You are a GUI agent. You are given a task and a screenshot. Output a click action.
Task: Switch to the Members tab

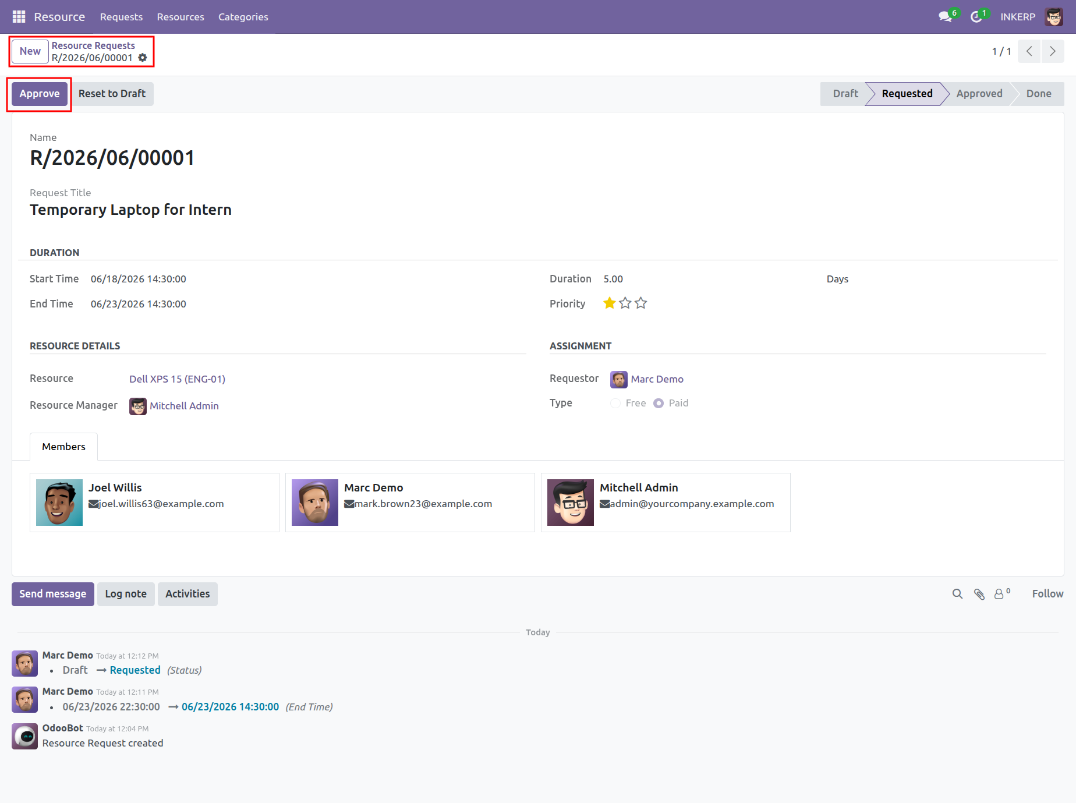[x=63, y=447]
